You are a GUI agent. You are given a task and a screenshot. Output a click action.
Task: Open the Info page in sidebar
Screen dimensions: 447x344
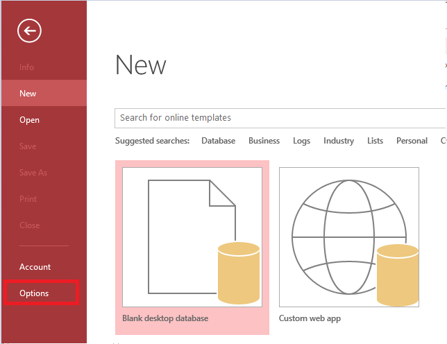[x=27, y=67]
